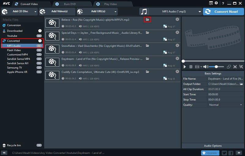Select Youtube category in sidebar
The width and height of the screenshot is (245, 156).
click(x=12, y=36)
